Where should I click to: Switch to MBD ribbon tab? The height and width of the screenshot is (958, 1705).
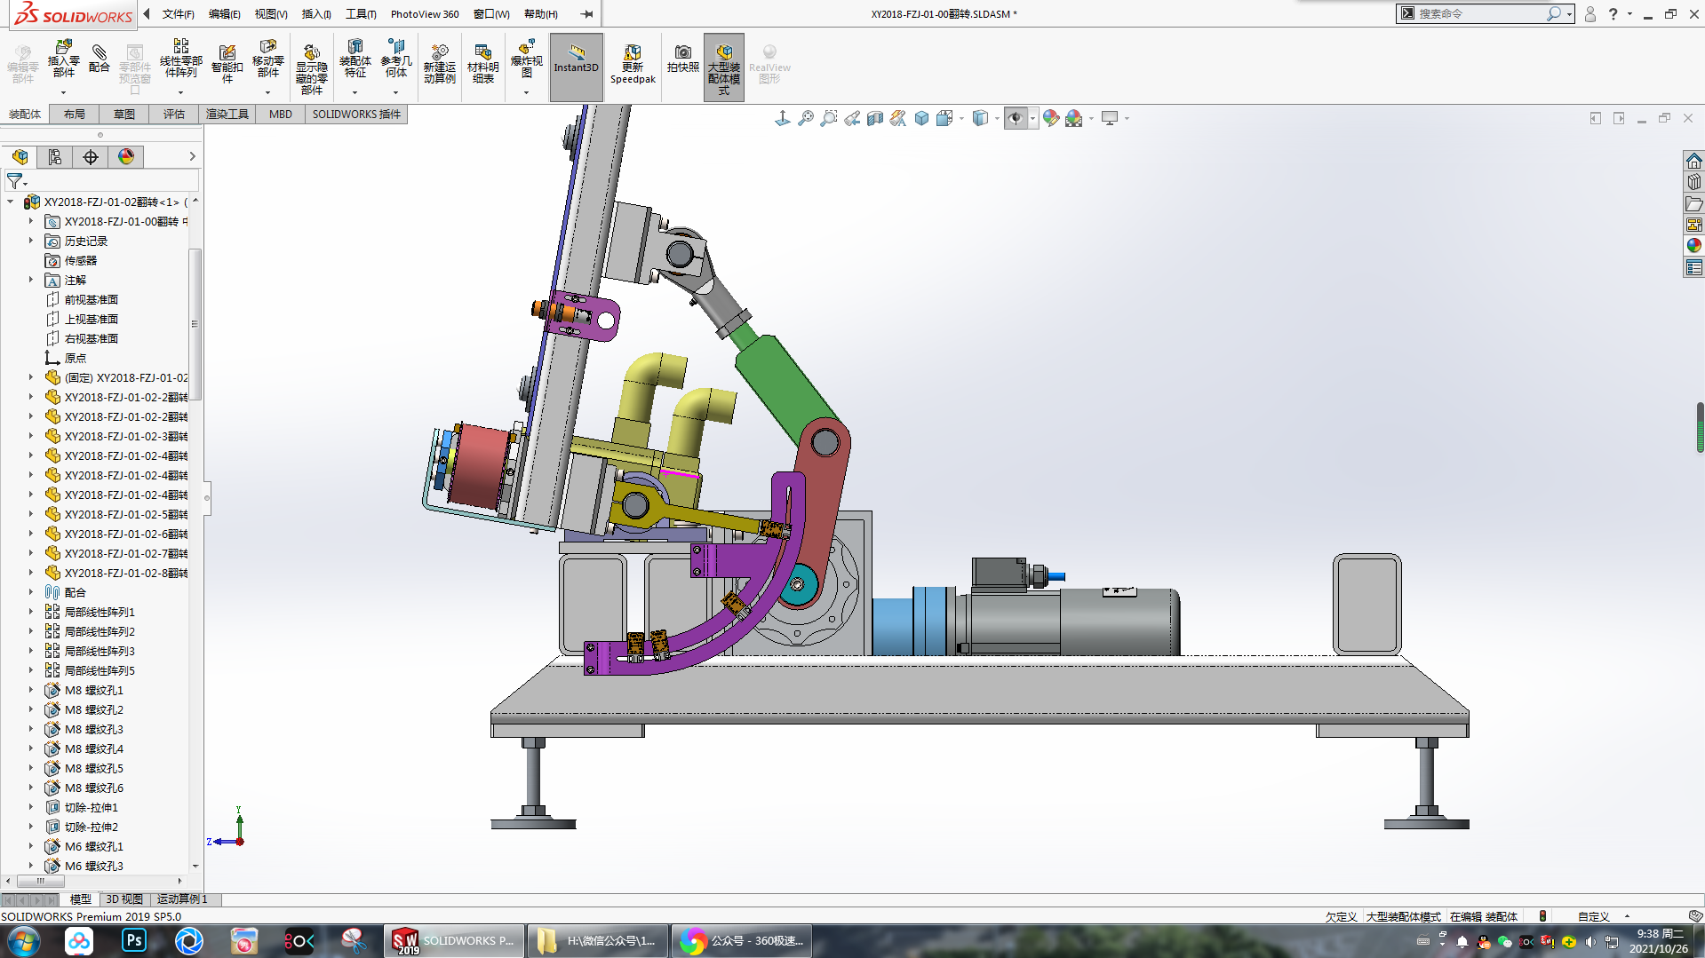click(281, 114)
